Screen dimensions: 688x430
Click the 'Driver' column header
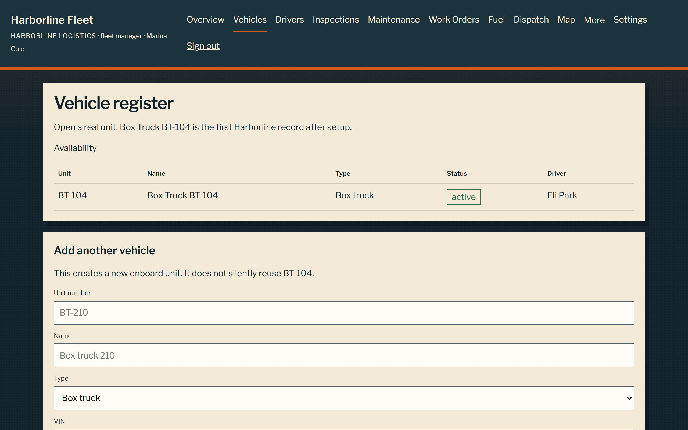[556, 174]
